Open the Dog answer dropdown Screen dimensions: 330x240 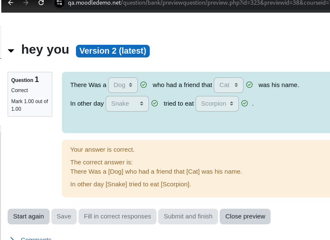tap(123, 85)
